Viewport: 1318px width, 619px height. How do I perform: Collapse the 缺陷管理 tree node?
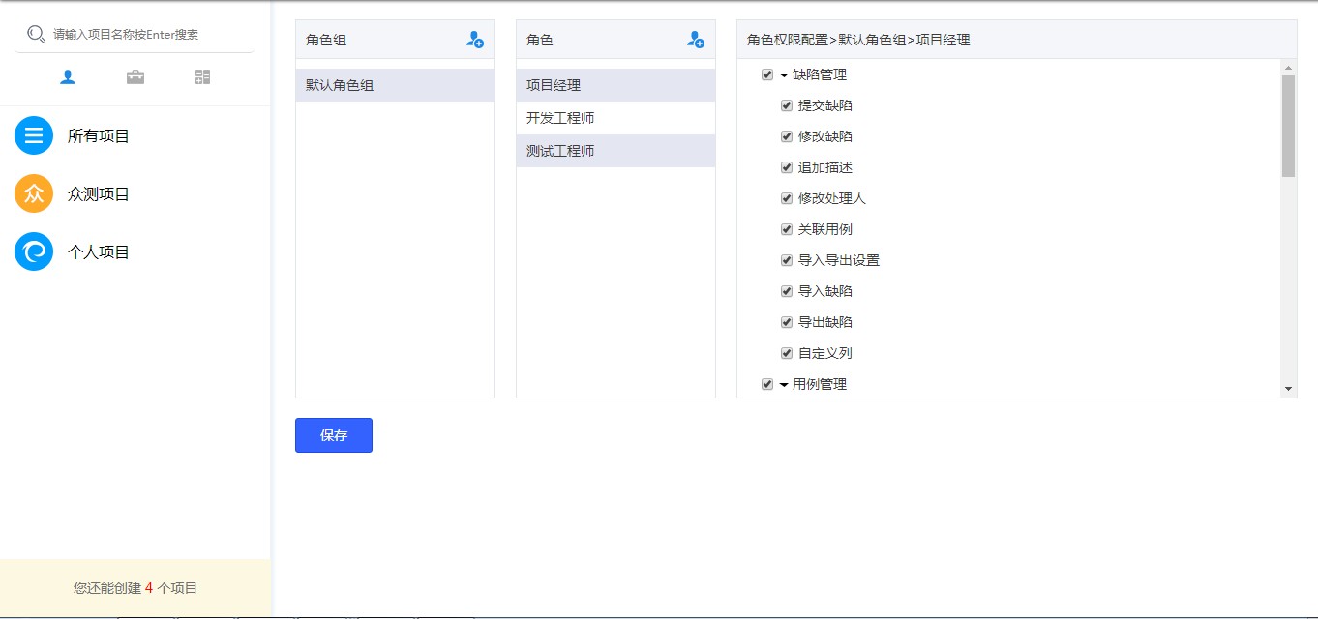pos(784,74)
